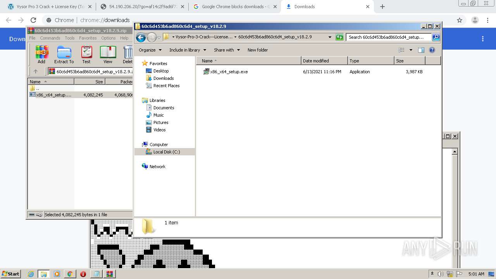This screenshot has width=496, height=279.
Task: Open the Opera taskbar icon
Action: [83, 274]
